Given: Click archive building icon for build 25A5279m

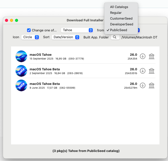Looking at the screenshot, I should pos(151,86).
